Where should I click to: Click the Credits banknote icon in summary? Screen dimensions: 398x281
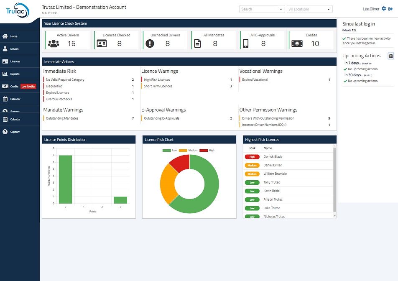297,43
